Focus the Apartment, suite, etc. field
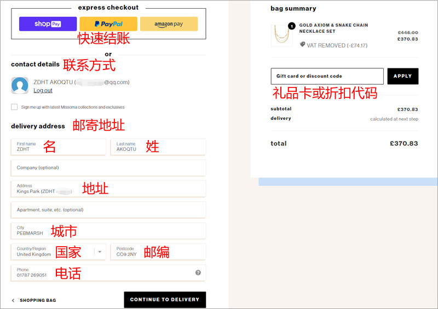Viewport: 438px width, 309px height. [x=108, y=210]
